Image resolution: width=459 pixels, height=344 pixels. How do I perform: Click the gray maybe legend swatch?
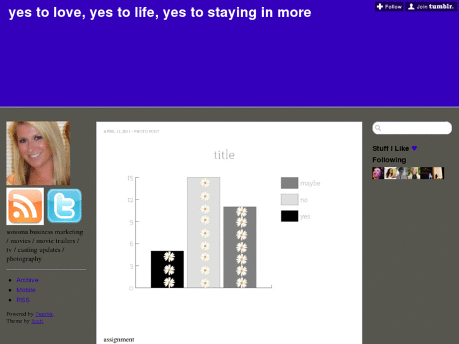[x=290, y=183]
